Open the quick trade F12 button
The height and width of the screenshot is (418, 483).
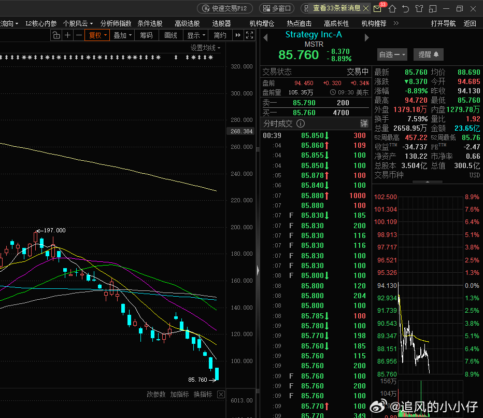point(225,8)
